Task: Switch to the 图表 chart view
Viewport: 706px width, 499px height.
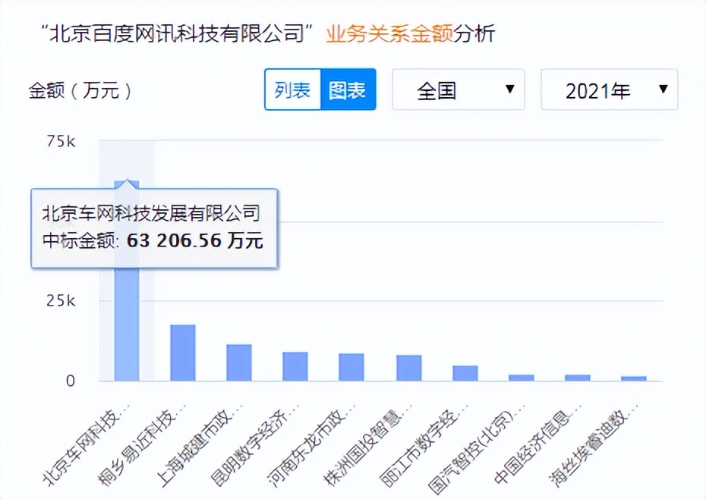Action: 348,89
